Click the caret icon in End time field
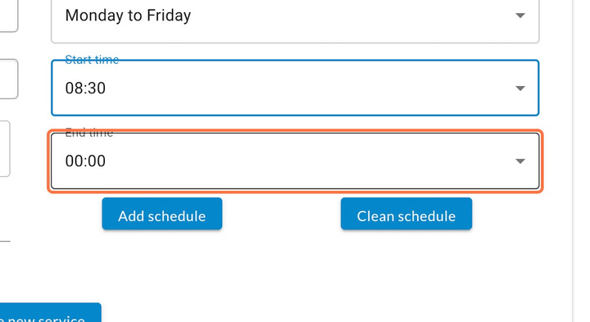590x322 pixels. 520,161
